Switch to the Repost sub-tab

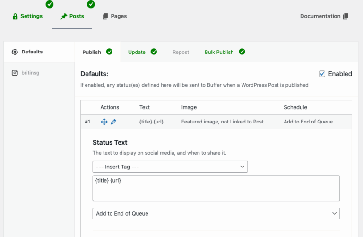(x=181, y=52)
